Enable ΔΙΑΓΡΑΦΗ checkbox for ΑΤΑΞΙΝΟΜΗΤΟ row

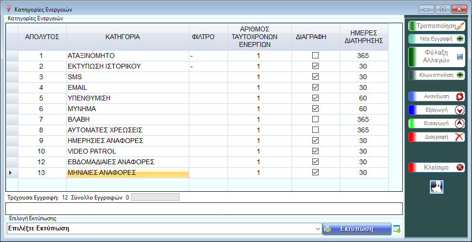(x=315, y=56)
